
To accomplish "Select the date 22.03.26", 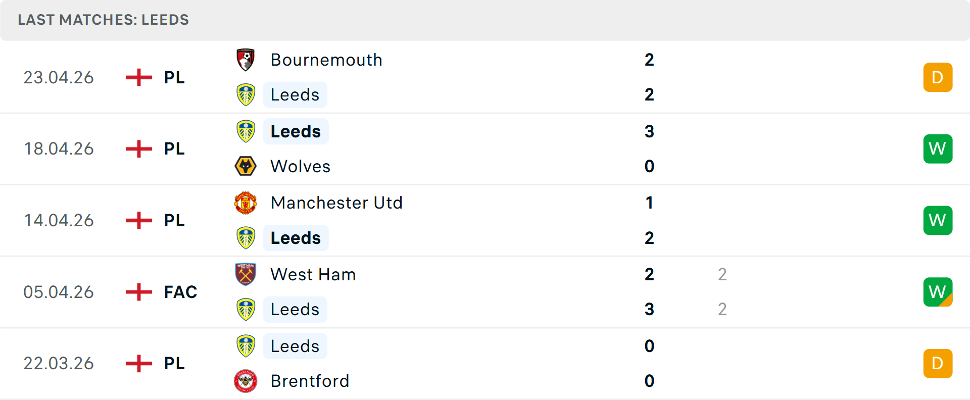I will (x=59, y=363).
